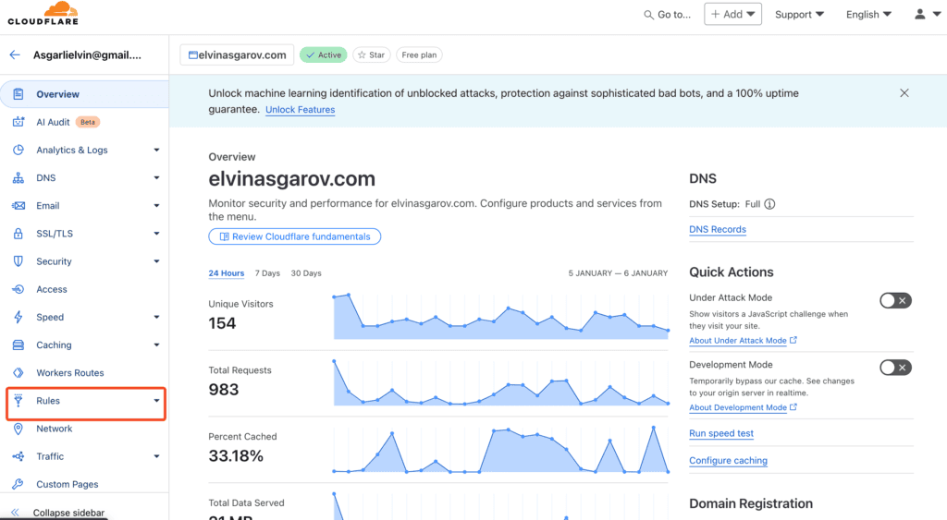The width and height of the screenshot is (947, 520).
Task: Click the AI Audit robot icon
Action: click(18, 122)
